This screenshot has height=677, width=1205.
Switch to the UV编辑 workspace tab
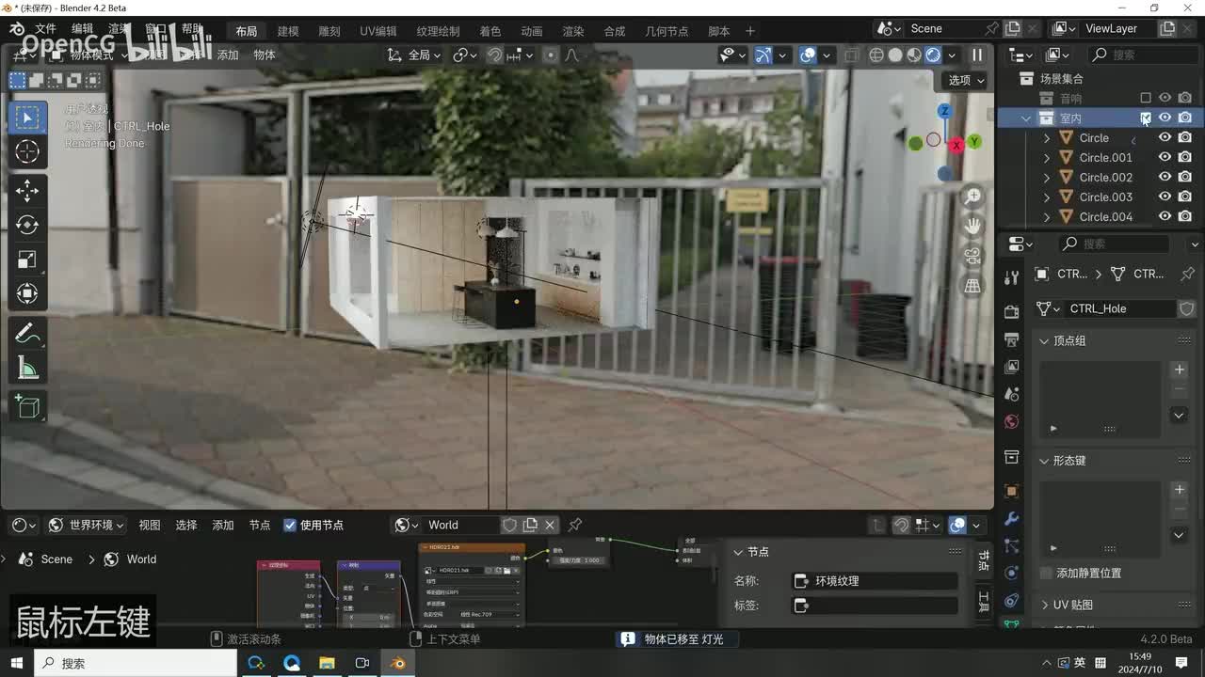tap(378, 31)
